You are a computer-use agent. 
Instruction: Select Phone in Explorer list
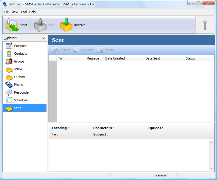click(25, 85)
